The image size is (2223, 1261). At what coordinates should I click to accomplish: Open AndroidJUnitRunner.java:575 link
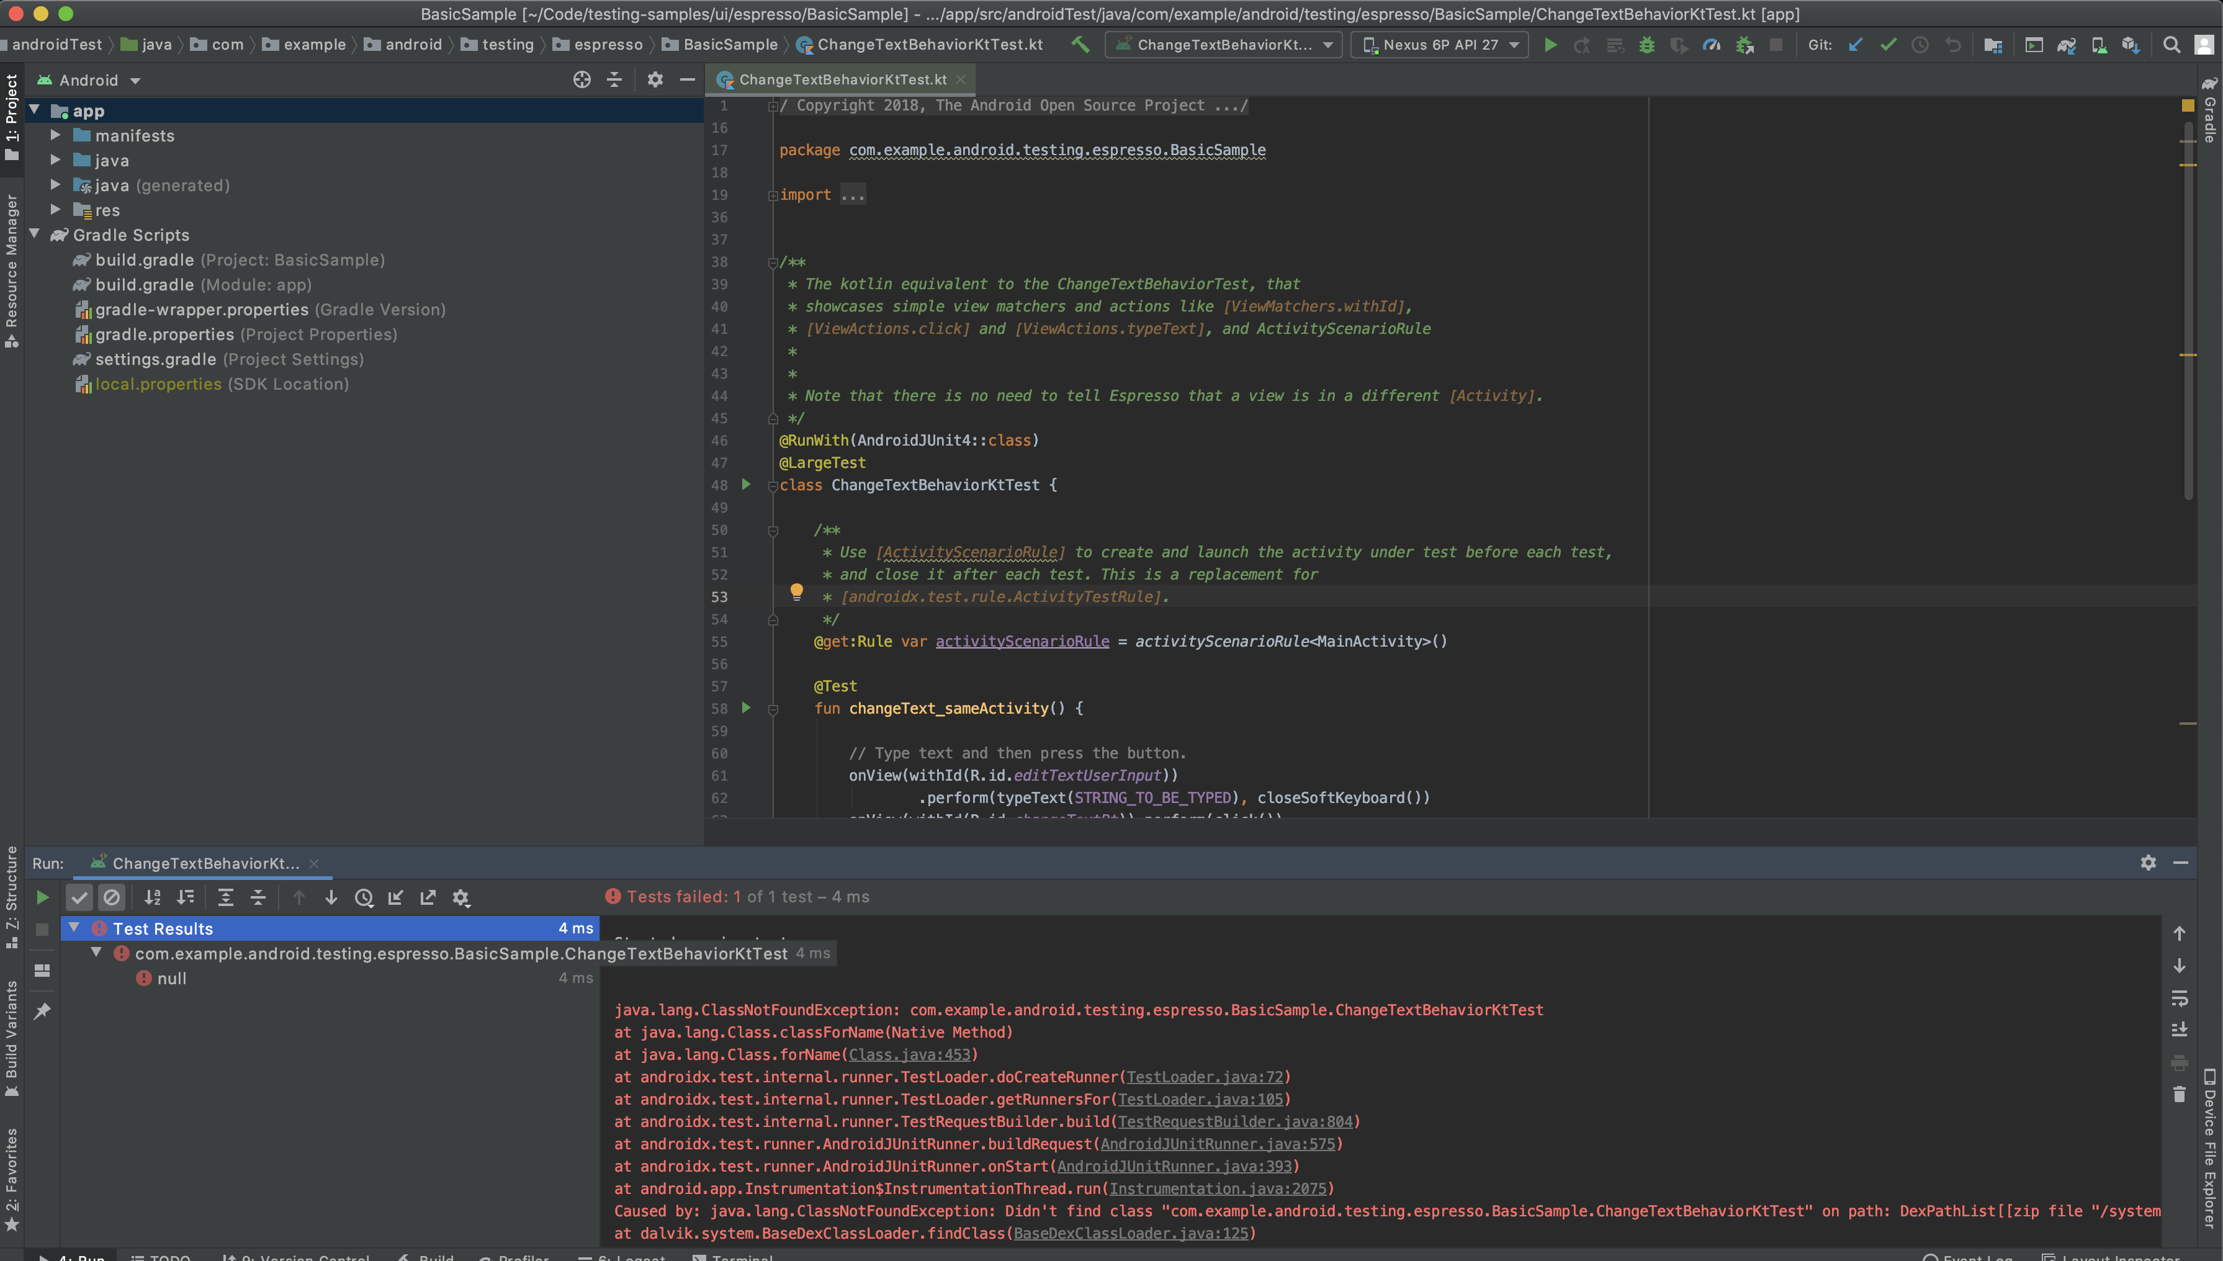[x=1218, y=1143]
